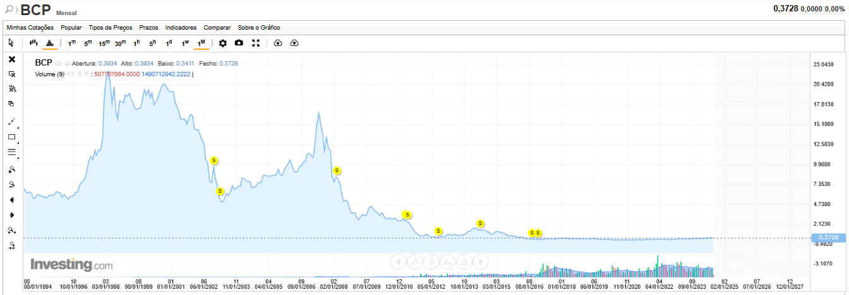Select 5 hour timeframe

pyautogui.click(x=153, y=43)
